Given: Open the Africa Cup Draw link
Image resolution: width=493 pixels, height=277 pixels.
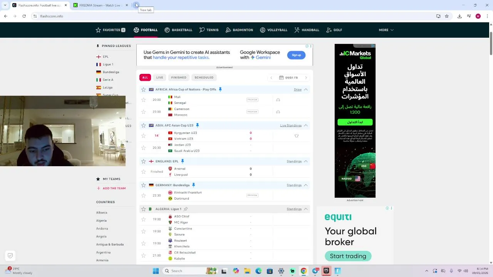Looking at the screenshot, I should coord(298,89).
